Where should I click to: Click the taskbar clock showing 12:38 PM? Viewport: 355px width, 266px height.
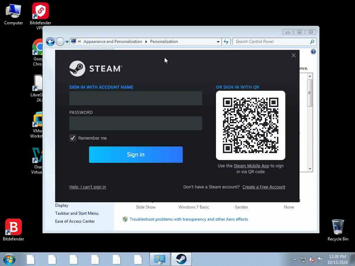[x=337, y=259]
